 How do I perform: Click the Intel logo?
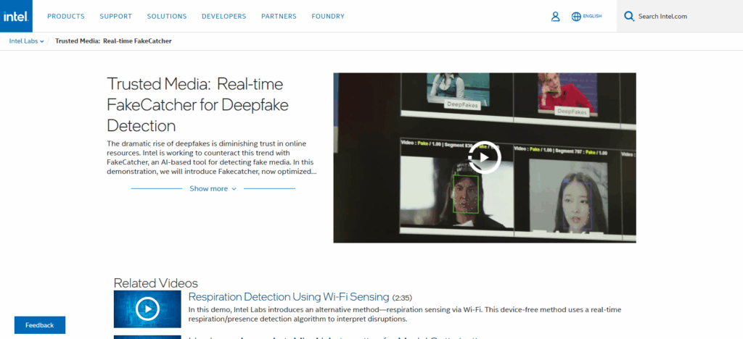point(19,16)
